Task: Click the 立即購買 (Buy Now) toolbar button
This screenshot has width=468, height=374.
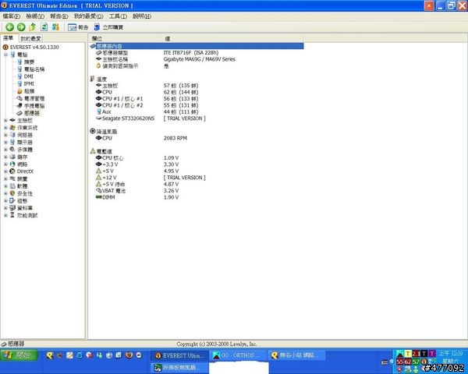Action: pos(108,27)
